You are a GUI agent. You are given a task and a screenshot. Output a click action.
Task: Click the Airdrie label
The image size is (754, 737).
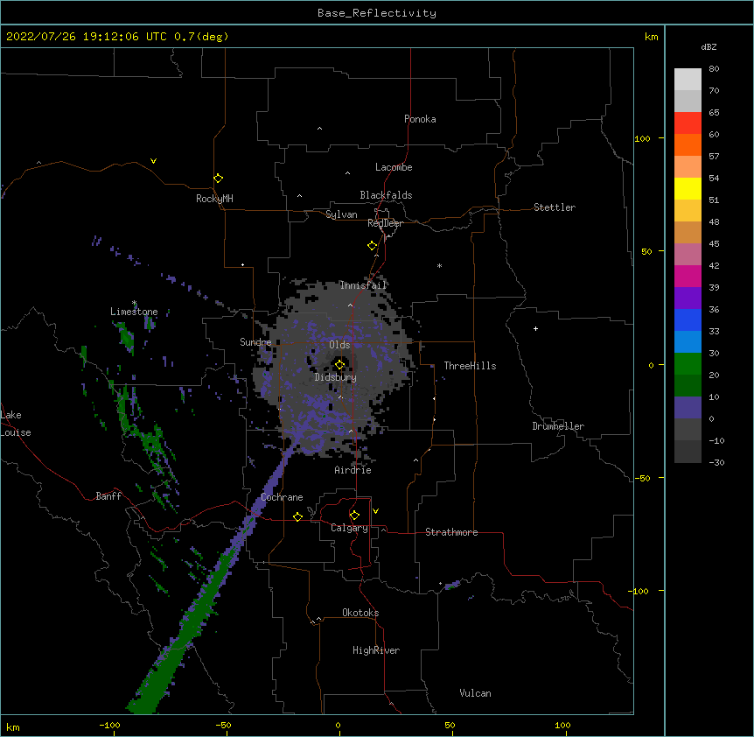coord(353,470)
